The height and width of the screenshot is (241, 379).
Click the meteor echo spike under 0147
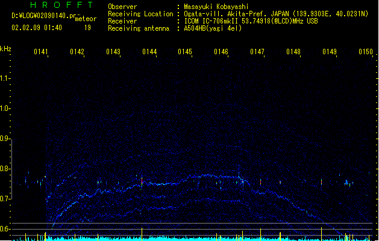(x=260, y=182)
